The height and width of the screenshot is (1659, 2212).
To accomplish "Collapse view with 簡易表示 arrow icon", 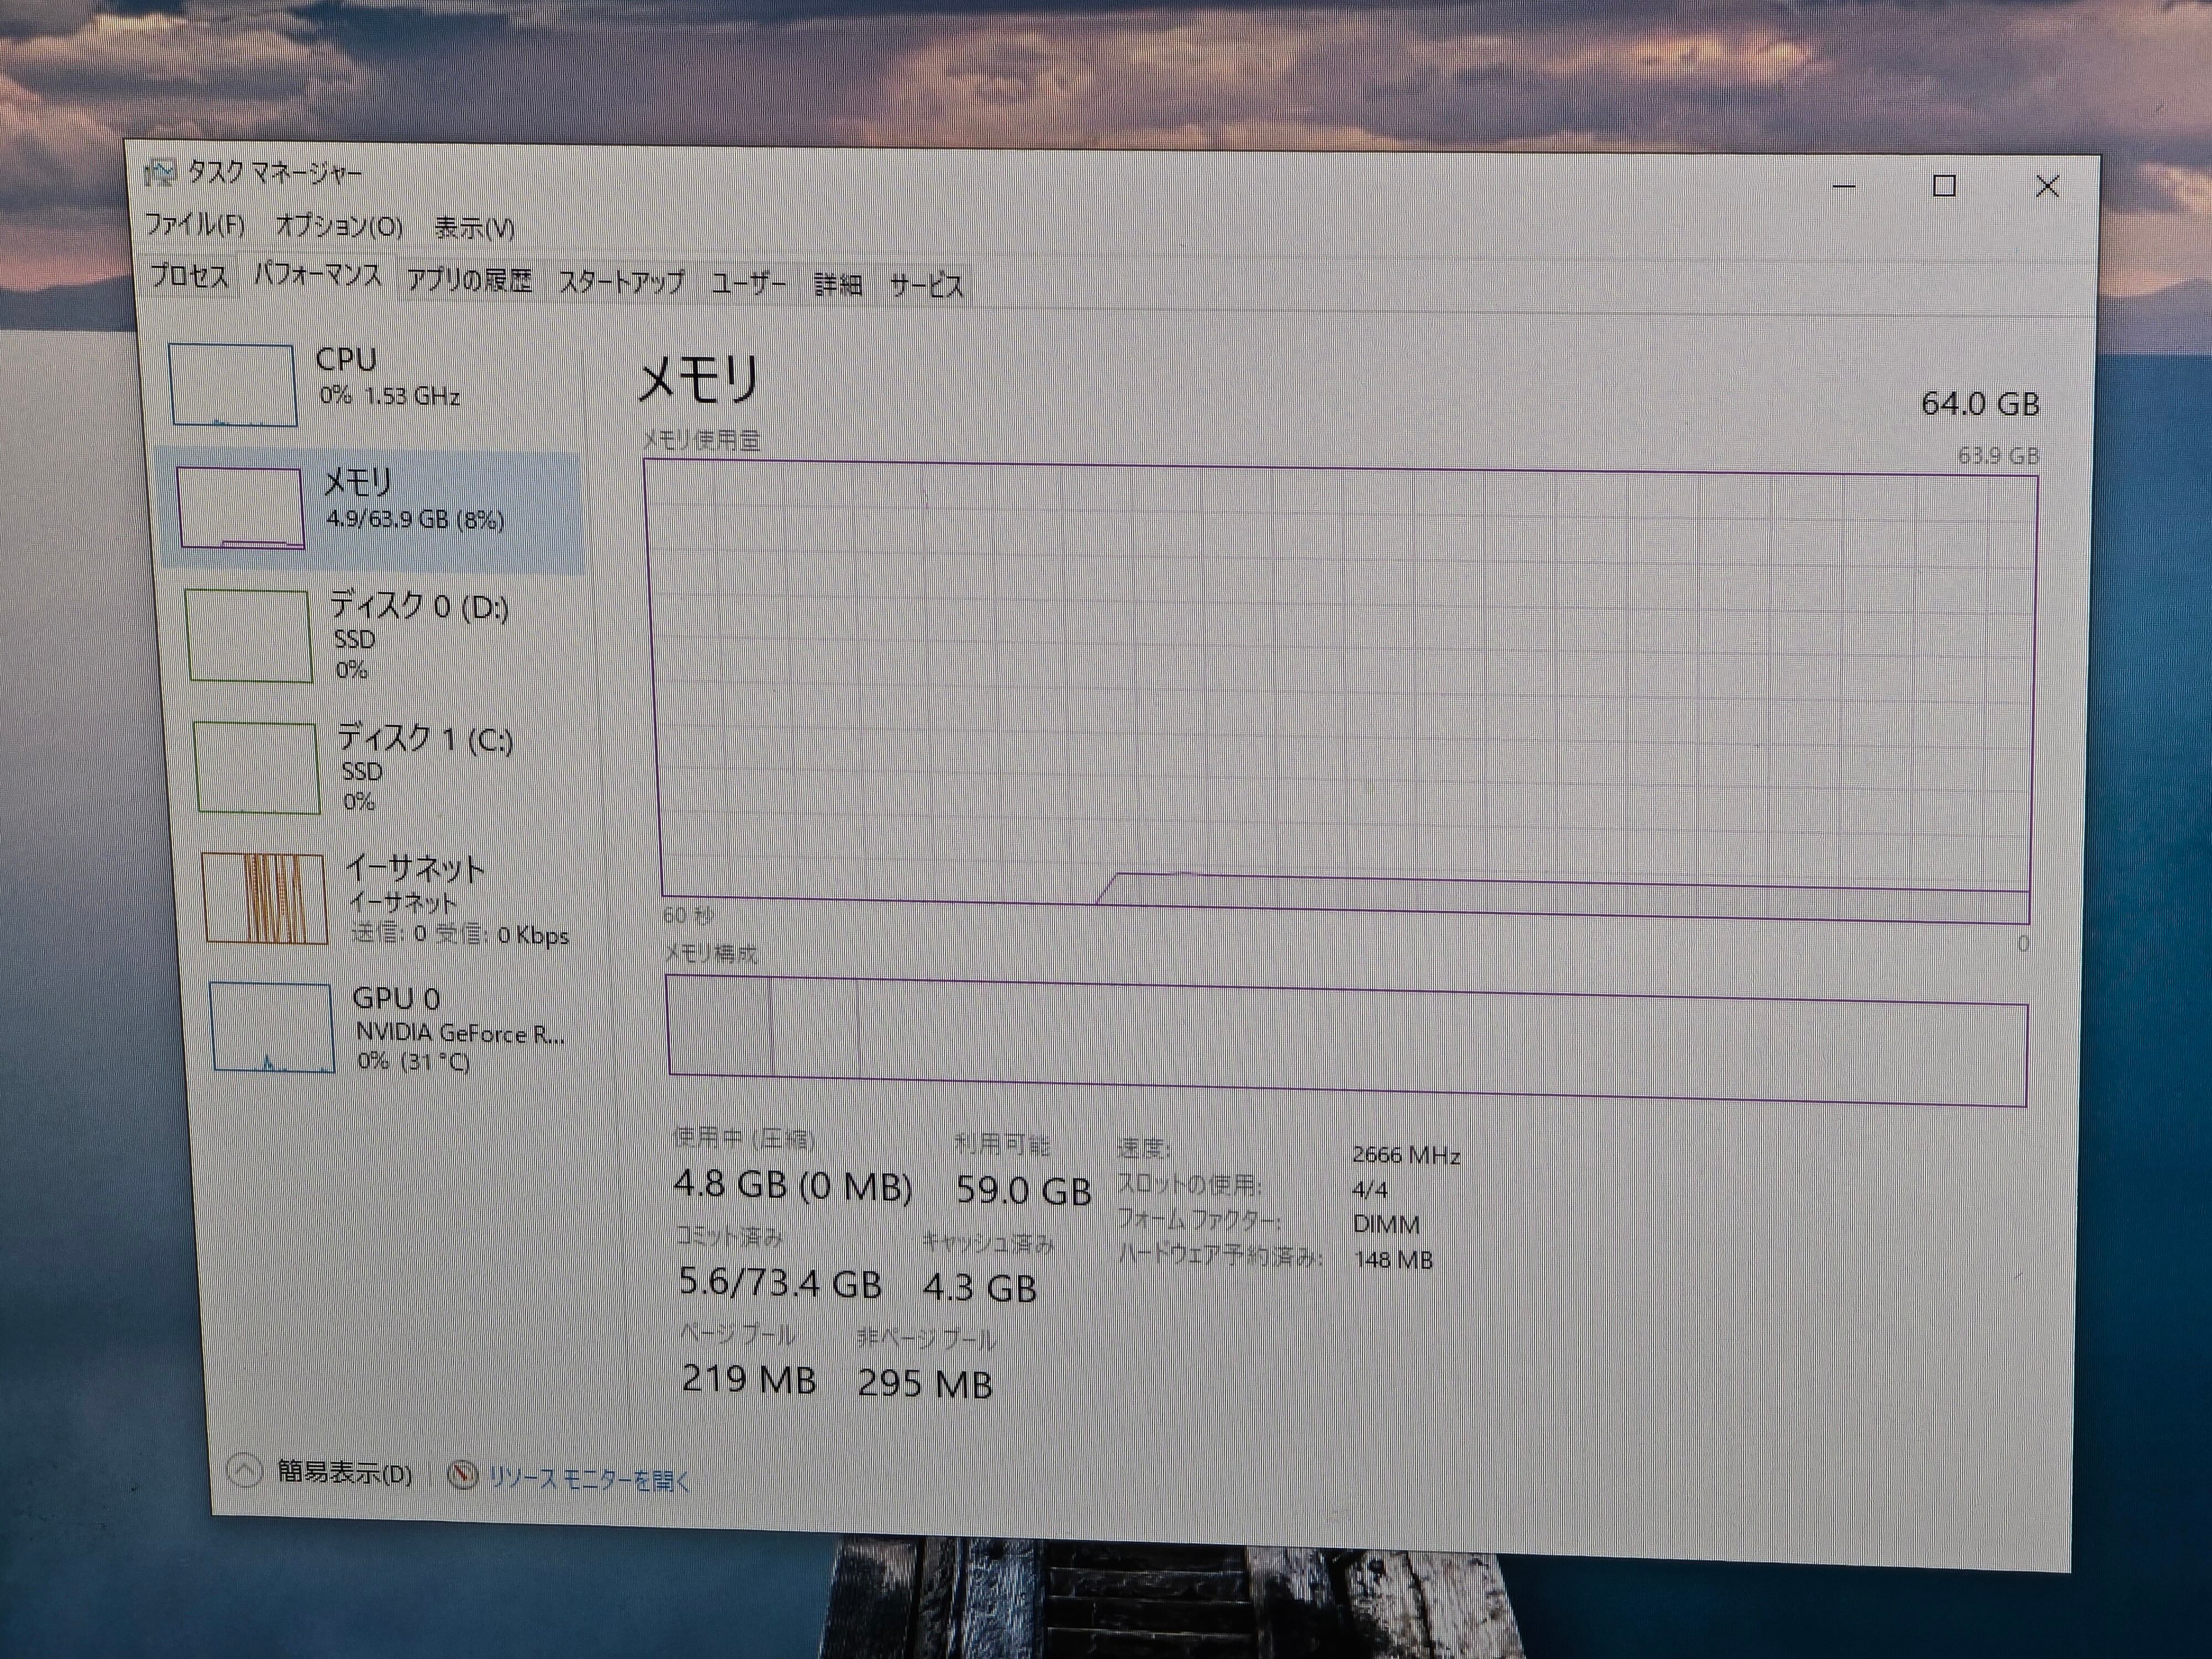I will [244, 1470].
